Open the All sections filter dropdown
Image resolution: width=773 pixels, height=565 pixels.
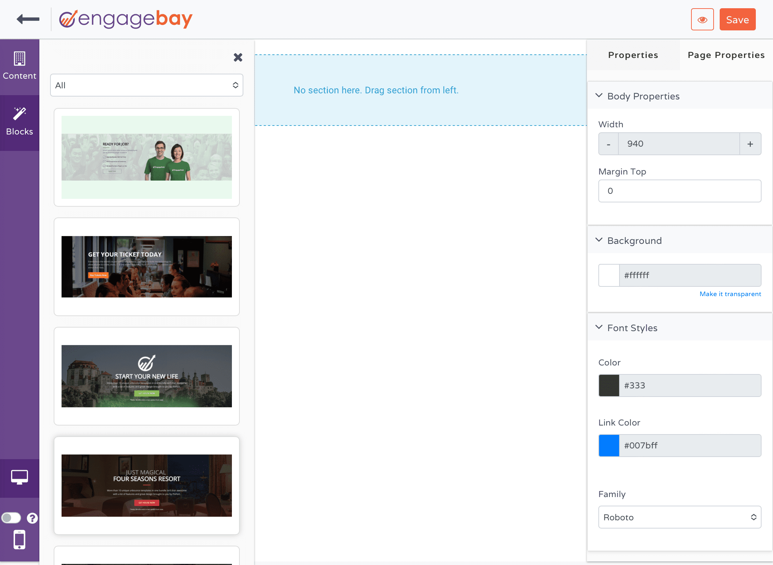coord(146,85)
